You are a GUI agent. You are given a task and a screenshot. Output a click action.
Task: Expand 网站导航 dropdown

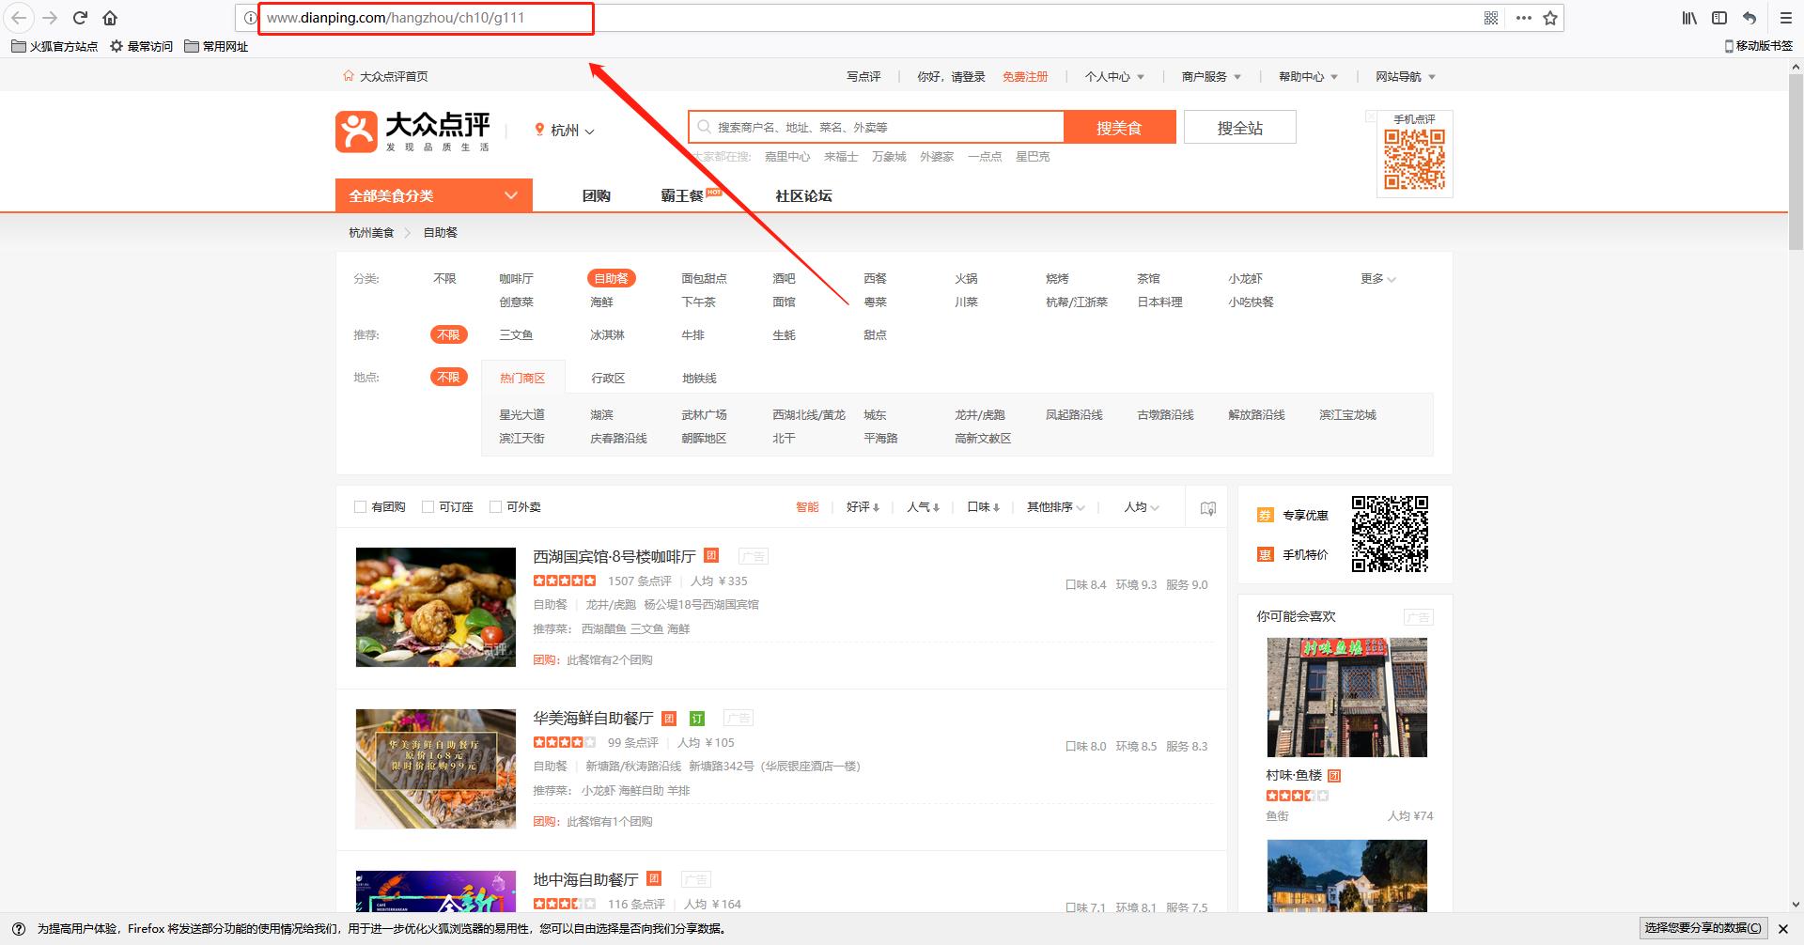(x=1406, y=77)
